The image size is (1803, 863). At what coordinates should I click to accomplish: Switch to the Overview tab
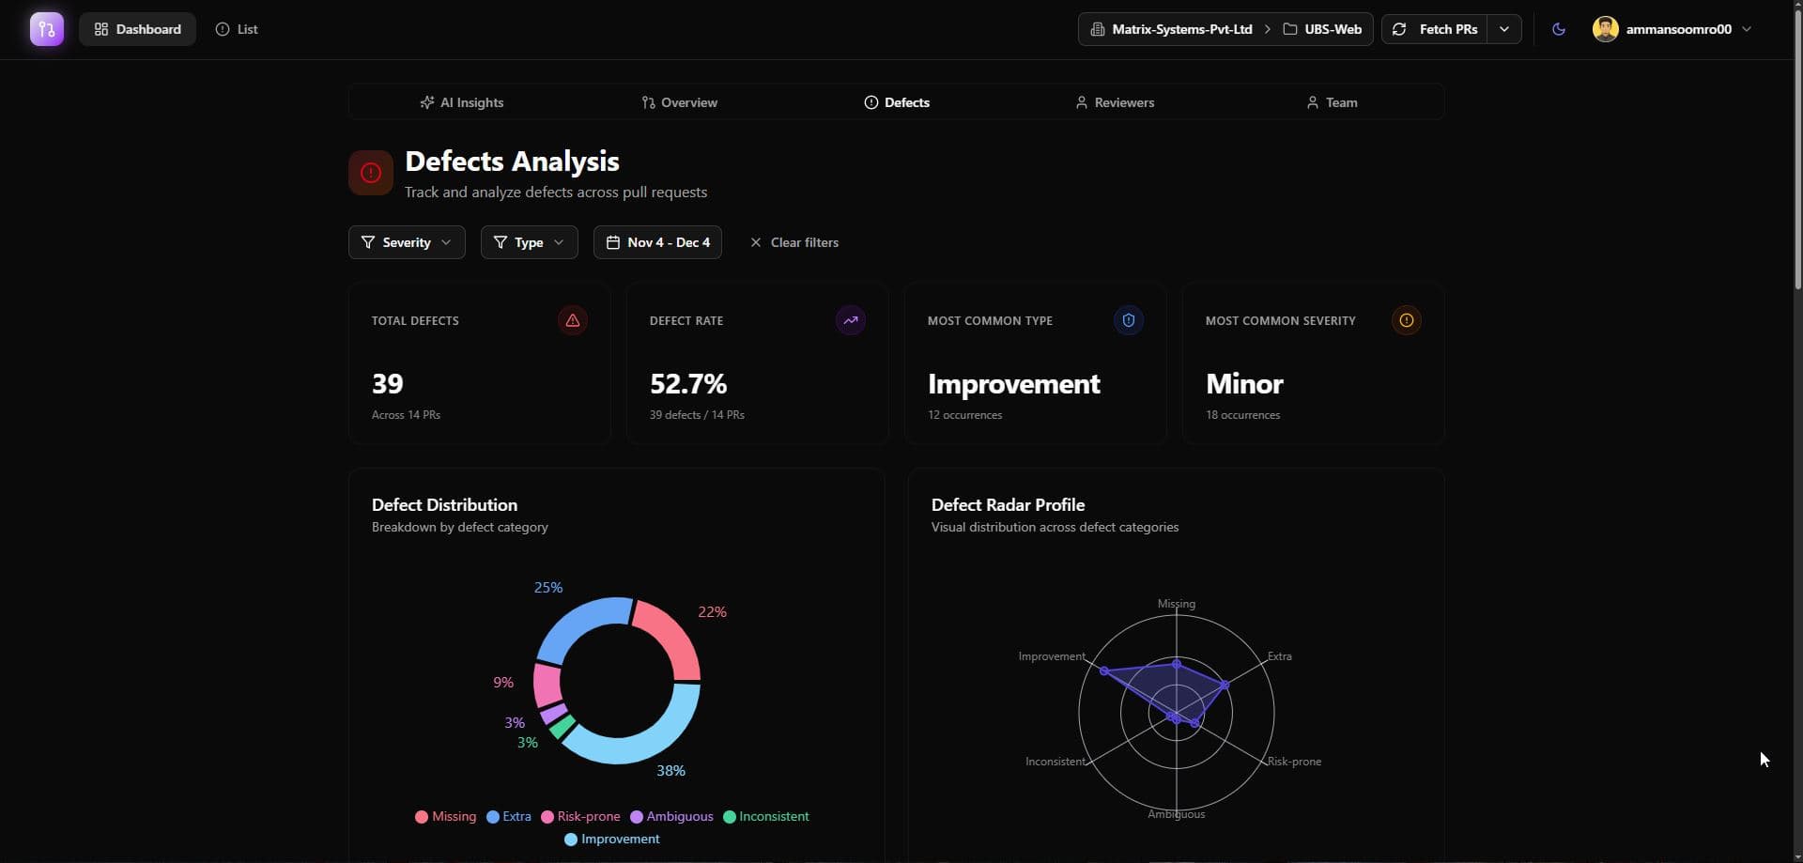point(679,102)
